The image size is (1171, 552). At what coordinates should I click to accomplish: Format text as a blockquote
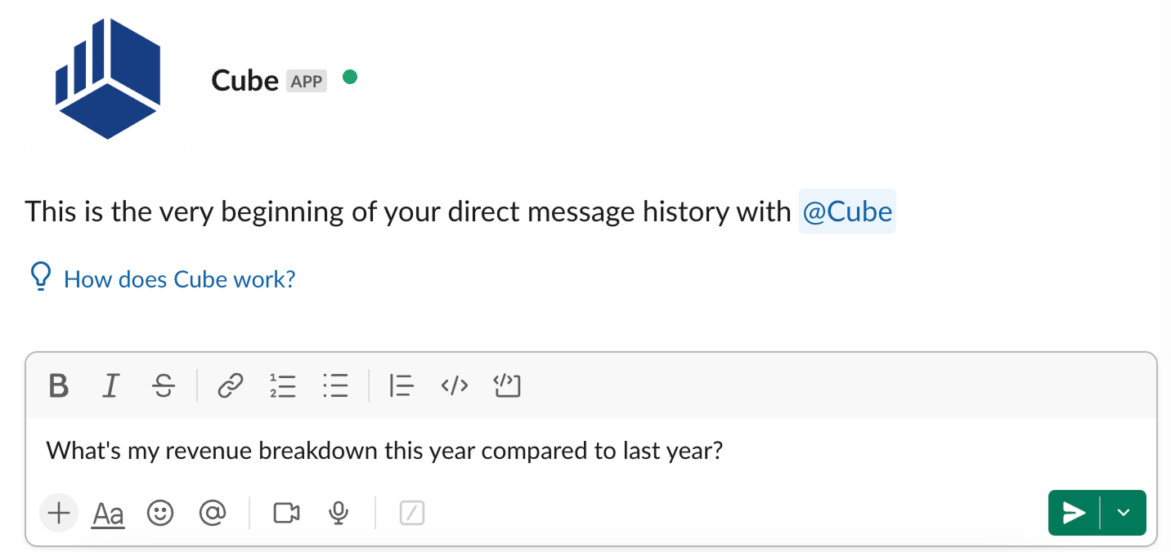[402, 385]
